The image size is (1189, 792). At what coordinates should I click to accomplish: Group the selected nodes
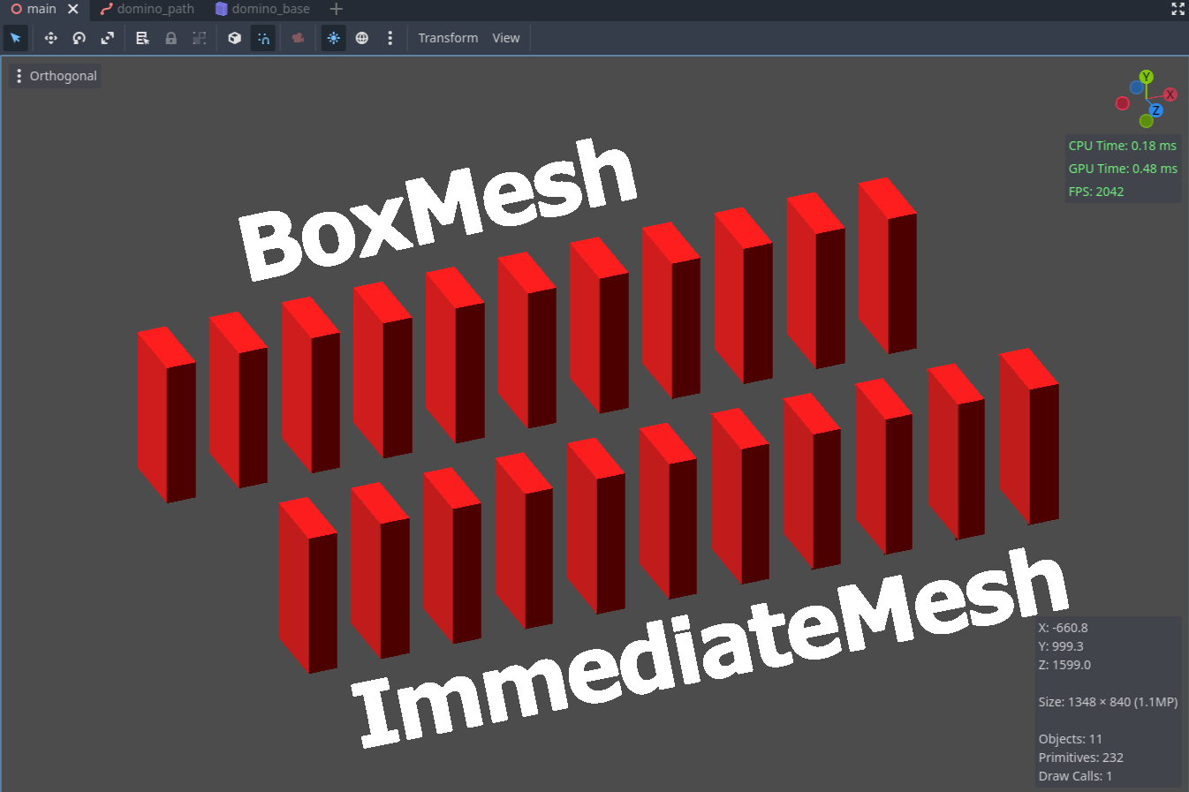pyautogui.click(x=199, y=38)
